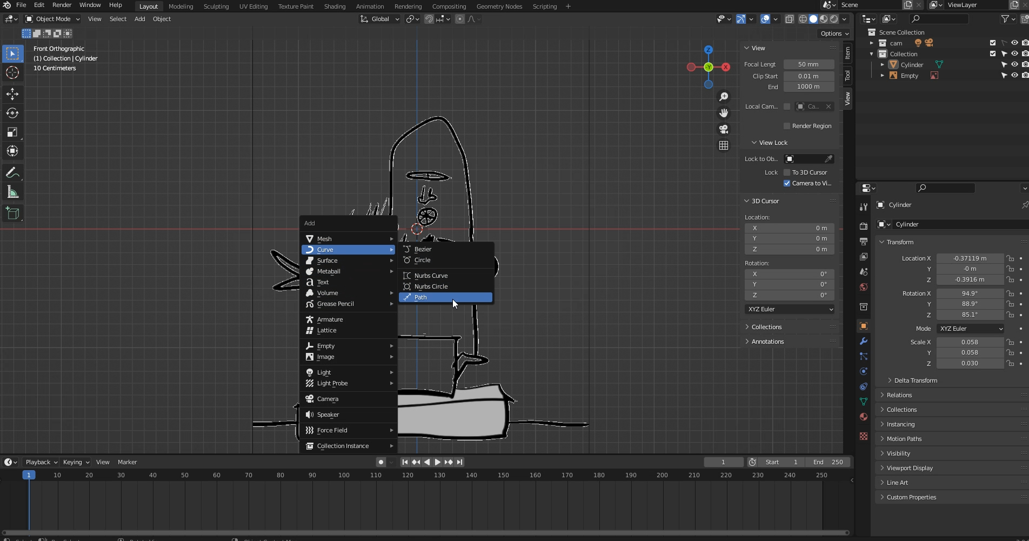Select the Rotate tool
The height and width of the screenshot is (541, 1029).
(x=12, y=113)
